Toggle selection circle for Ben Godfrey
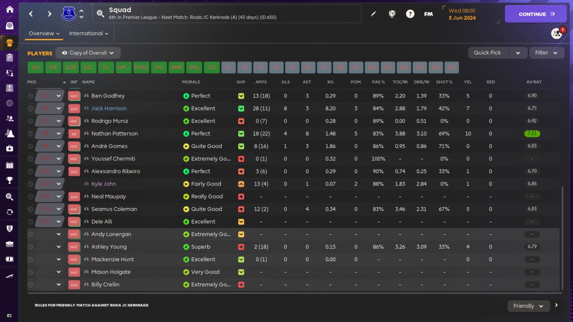Viewport: 573px width, 322px height. coord(30,96)
